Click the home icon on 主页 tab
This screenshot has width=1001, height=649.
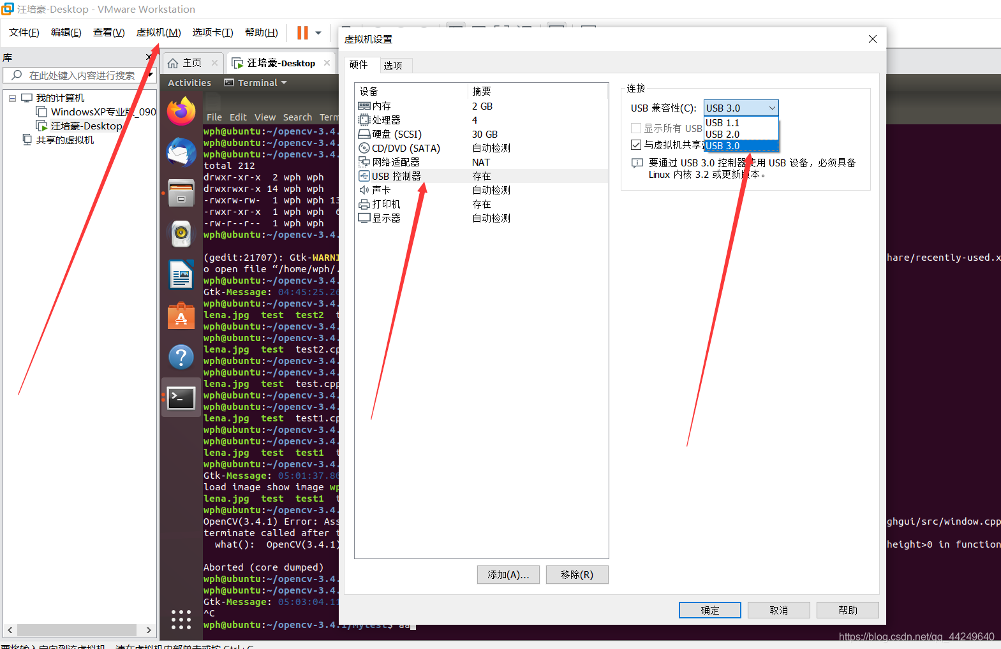pos(173,63)
